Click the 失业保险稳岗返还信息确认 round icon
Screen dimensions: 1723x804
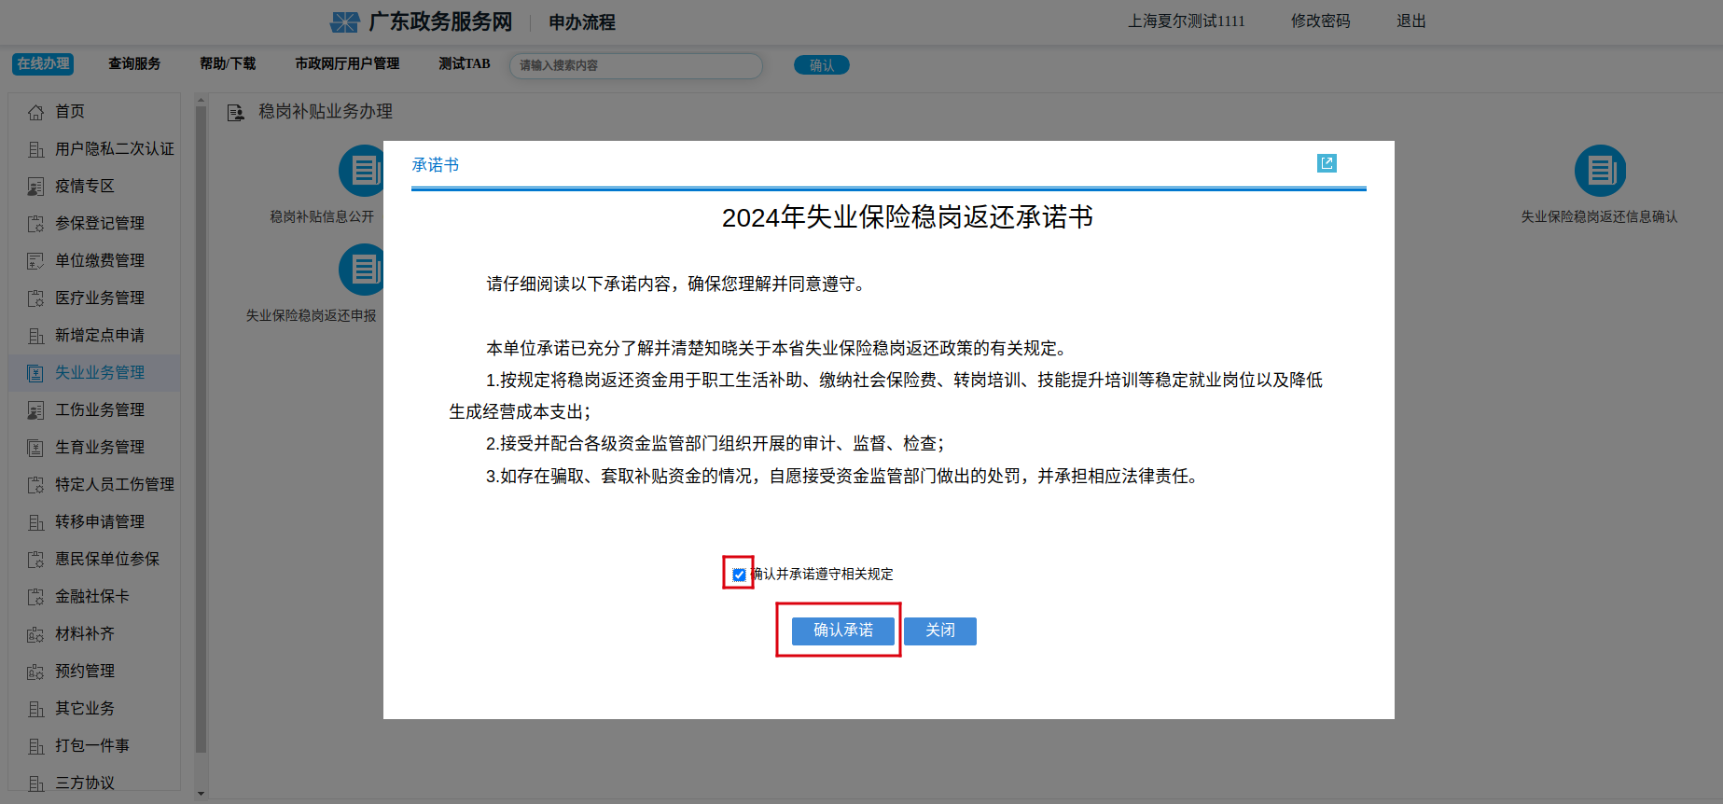point(1599,172)
